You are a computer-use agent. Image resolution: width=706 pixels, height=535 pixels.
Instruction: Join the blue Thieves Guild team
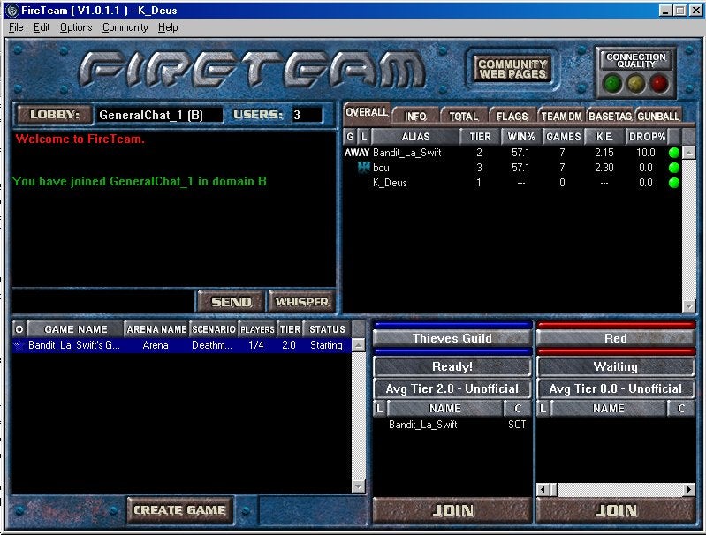[x=452, y=510]
